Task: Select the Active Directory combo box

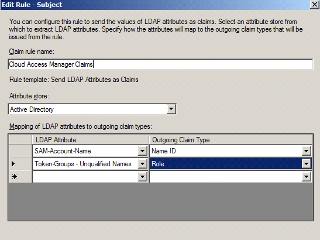Action: 92,109
